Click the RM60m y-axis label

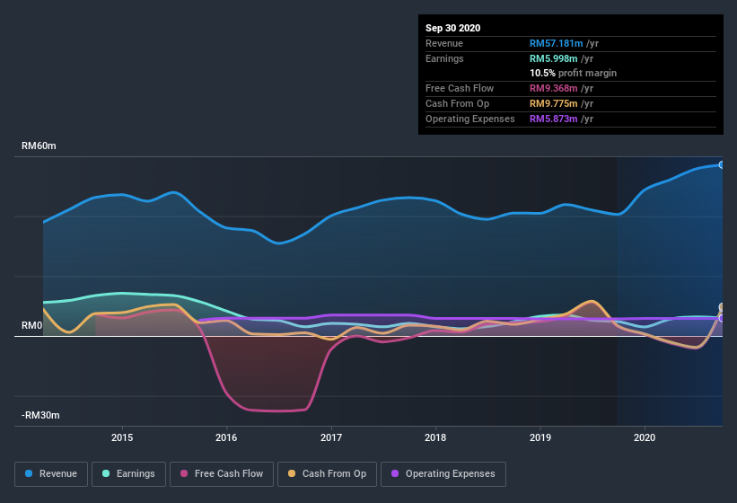(39, 146)
